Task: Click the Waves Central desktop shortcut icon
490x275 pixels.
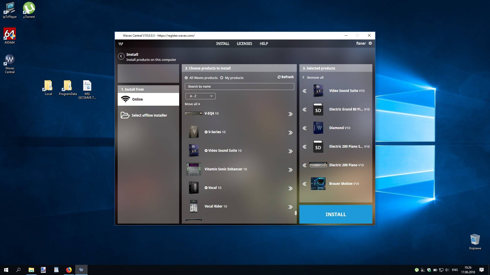Action: (x=9, y=64)
